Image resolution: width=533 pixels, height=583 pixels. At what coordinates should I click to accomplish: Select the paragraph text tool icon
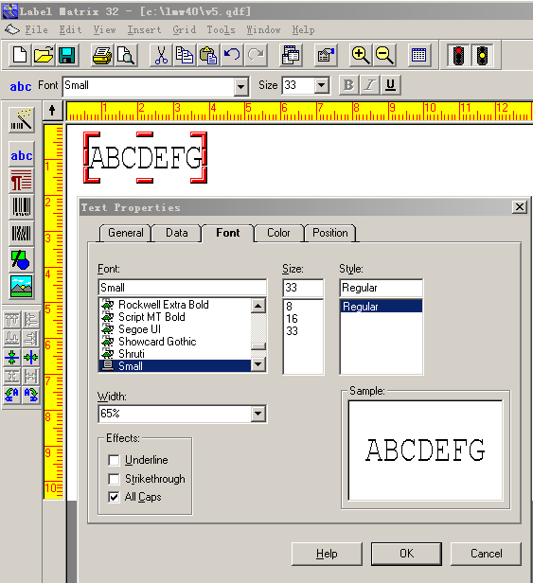21,181
